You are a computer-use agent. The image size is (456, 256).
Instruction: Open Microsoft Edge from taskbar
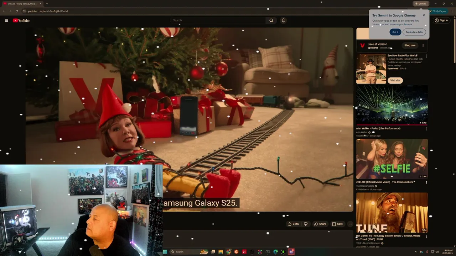275,252
